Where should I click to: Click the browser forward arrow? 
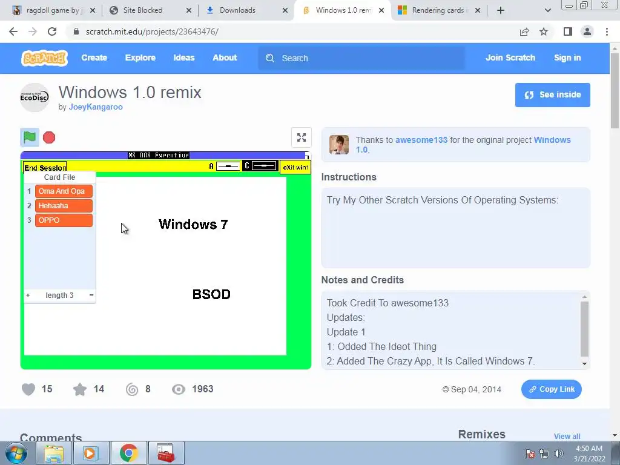coord(33,31)
